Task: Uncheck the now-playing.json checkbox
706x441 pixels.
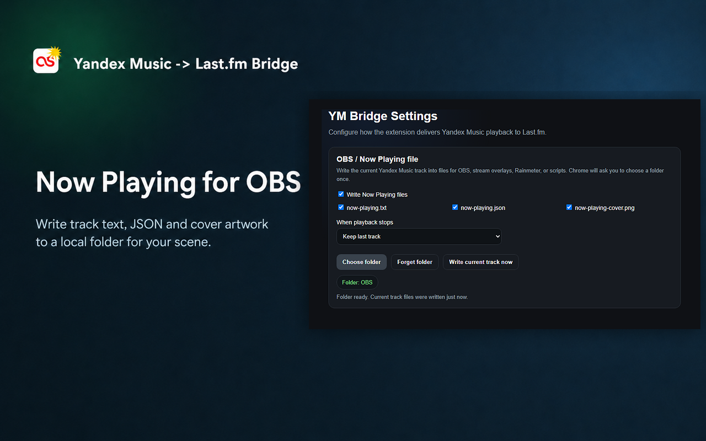Action: (455, 207)
